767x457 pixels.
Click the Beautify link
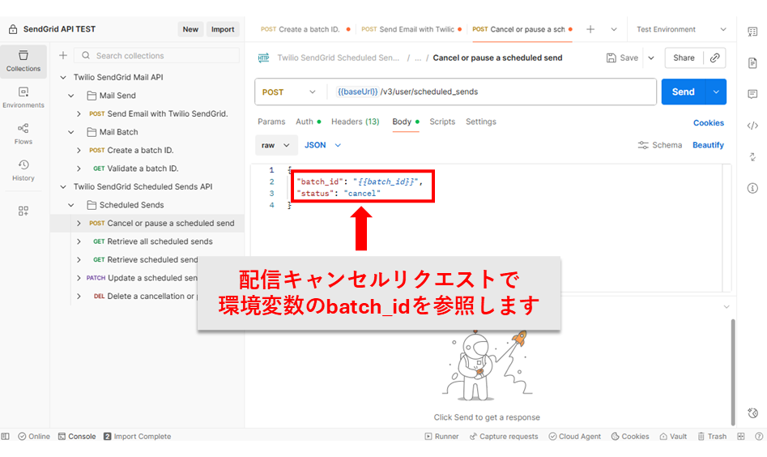click(x=708, y=145)
